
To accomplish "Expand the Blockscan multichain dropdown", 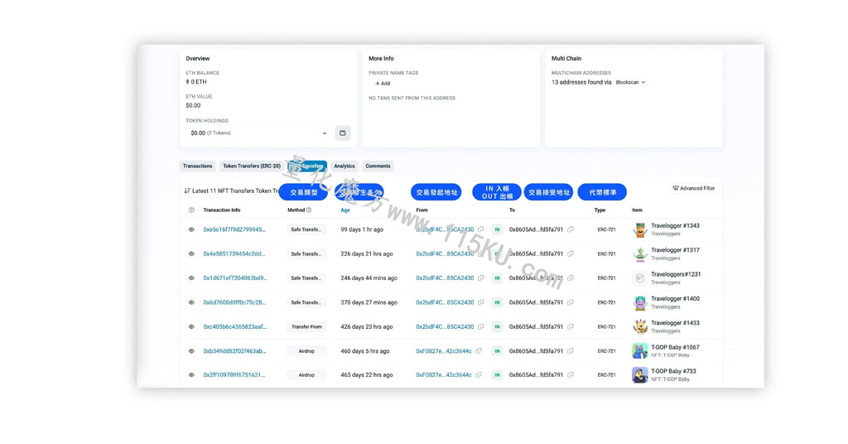I will click(x=630, y=82).
